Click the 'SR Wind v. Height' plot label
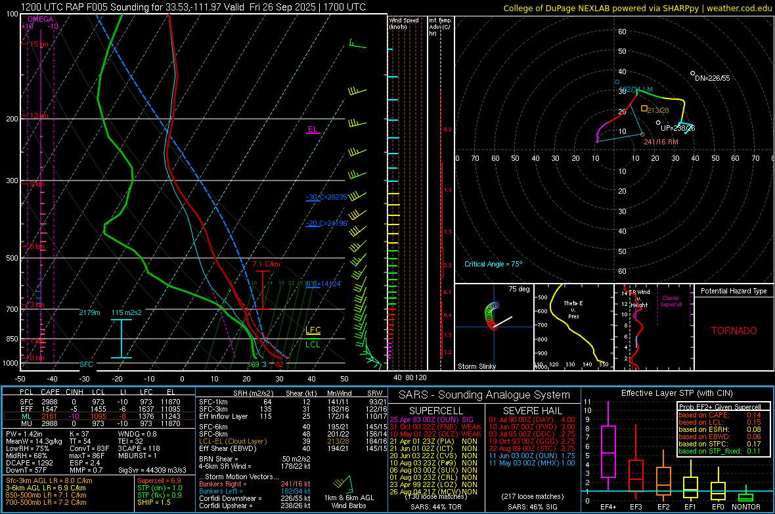The image size is (775, 514). 639,299
